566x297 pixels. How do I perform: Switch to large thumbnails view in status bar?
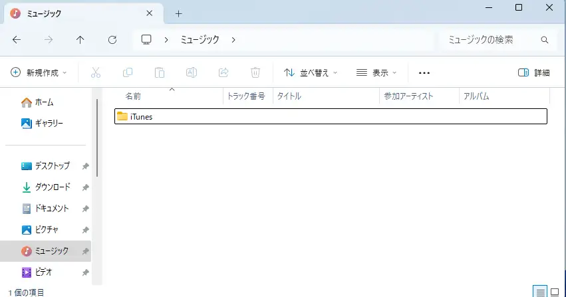(555, 292)
